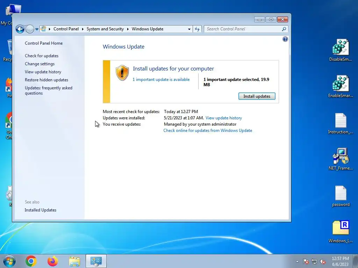Select the EnableSmar... desktop icon
Viewport: 358px width, 268px height.
tap(341, 87)
